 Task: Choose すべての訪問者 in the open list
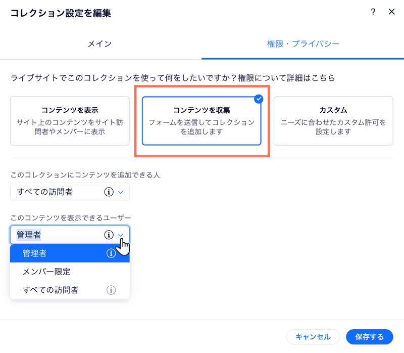pos(70,290)
